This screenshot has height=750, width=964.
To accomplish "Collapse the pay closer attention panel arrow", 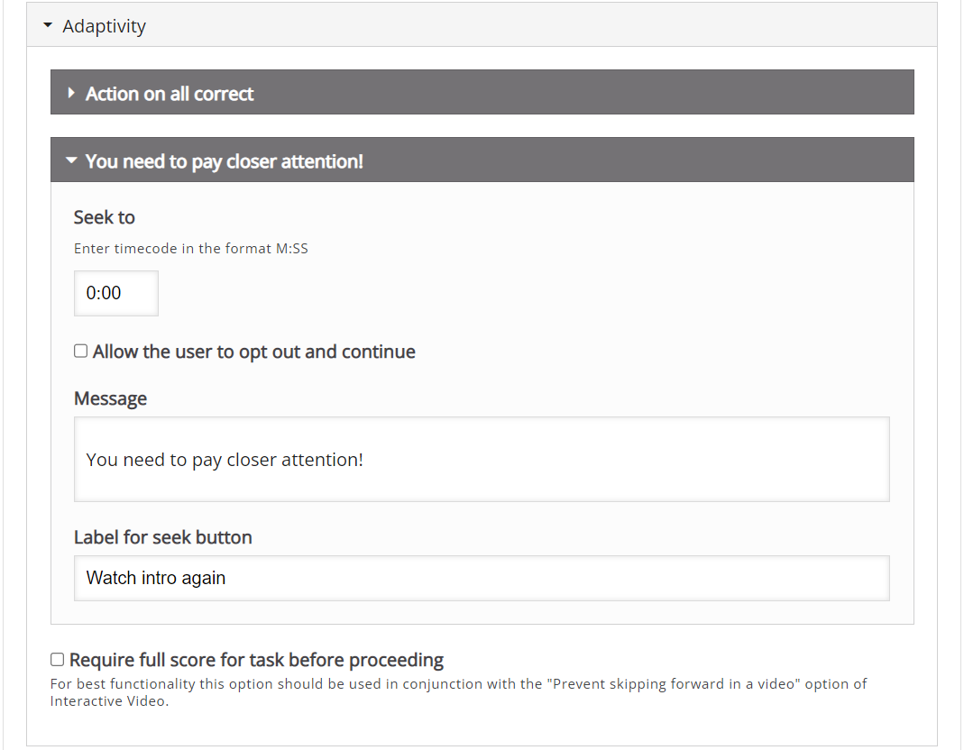I will [x=71, y=160].
